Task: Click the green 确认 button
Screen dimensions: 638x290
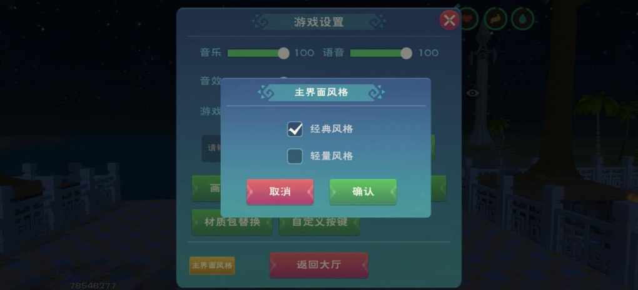Action: point(363,192)
